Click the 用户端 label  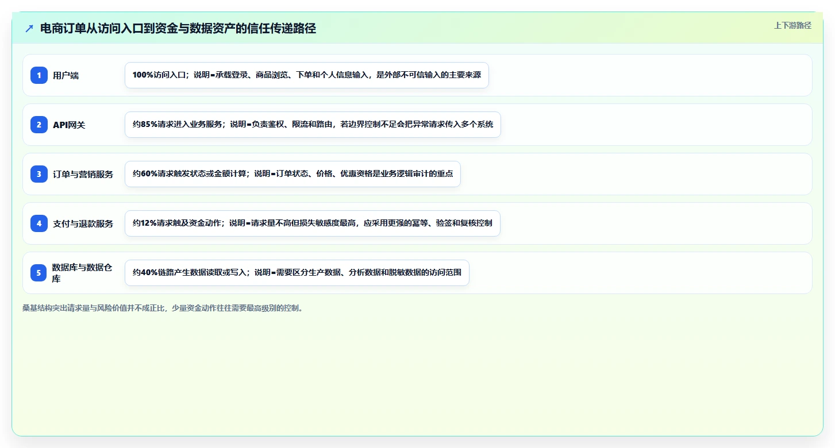66,75
